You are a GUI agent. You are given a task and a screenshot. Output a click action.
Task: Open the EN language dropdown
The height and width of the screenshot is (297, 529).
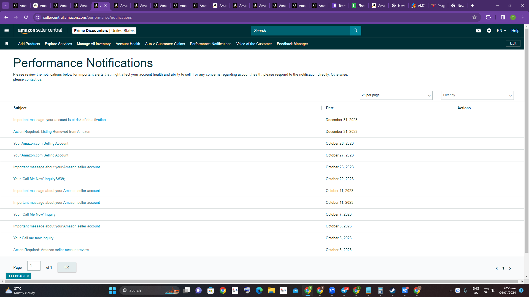(x=501, y=31)
